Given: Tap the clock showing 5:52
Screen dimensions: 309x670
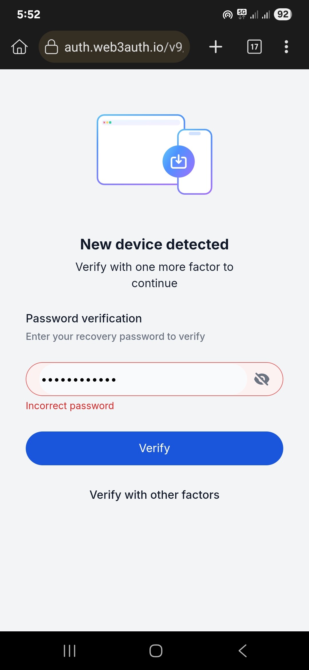Looking at the screenshot, I should coord(29,14).
